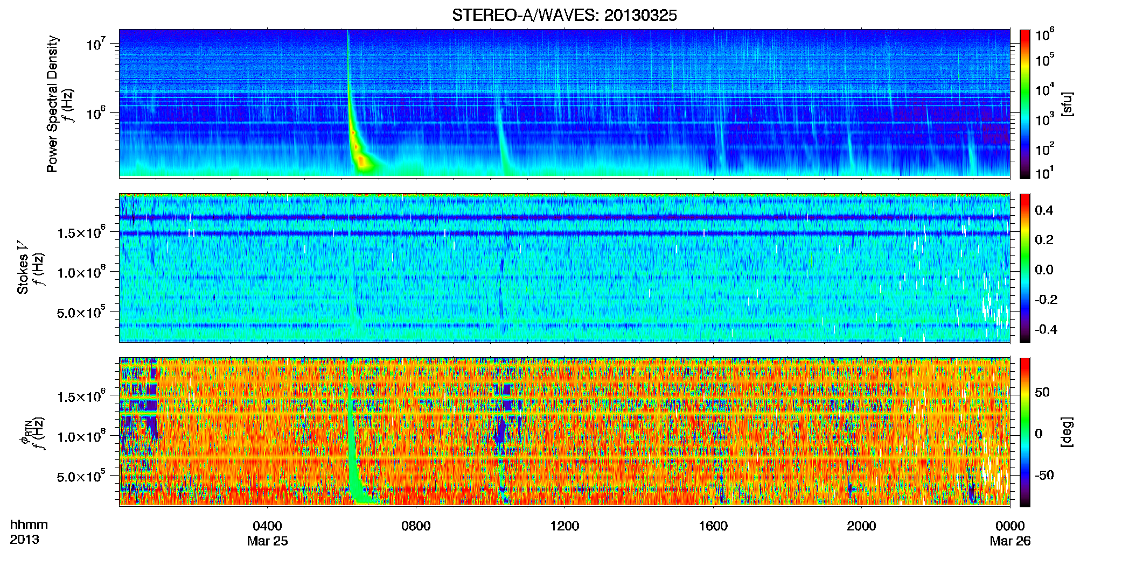Click the "Mar 26" date label

(1010, 541)
